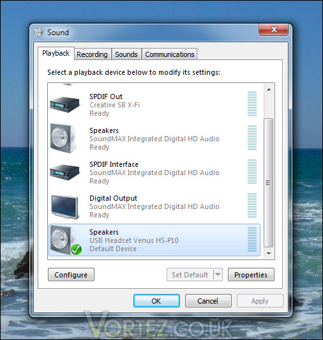Go to the Communications tab
This screenshot has width=323, height=340.
click(170, 54)
